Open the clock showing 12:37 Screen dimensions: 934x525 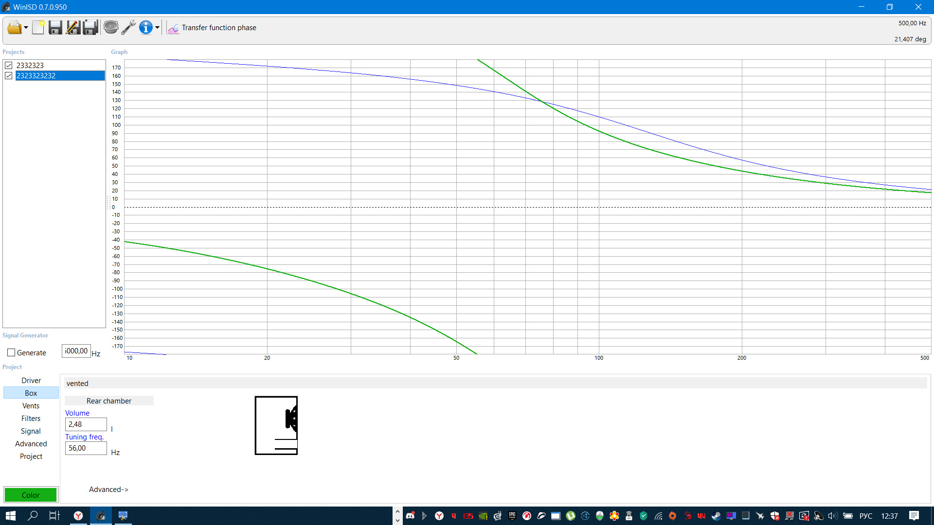(889, 516)
